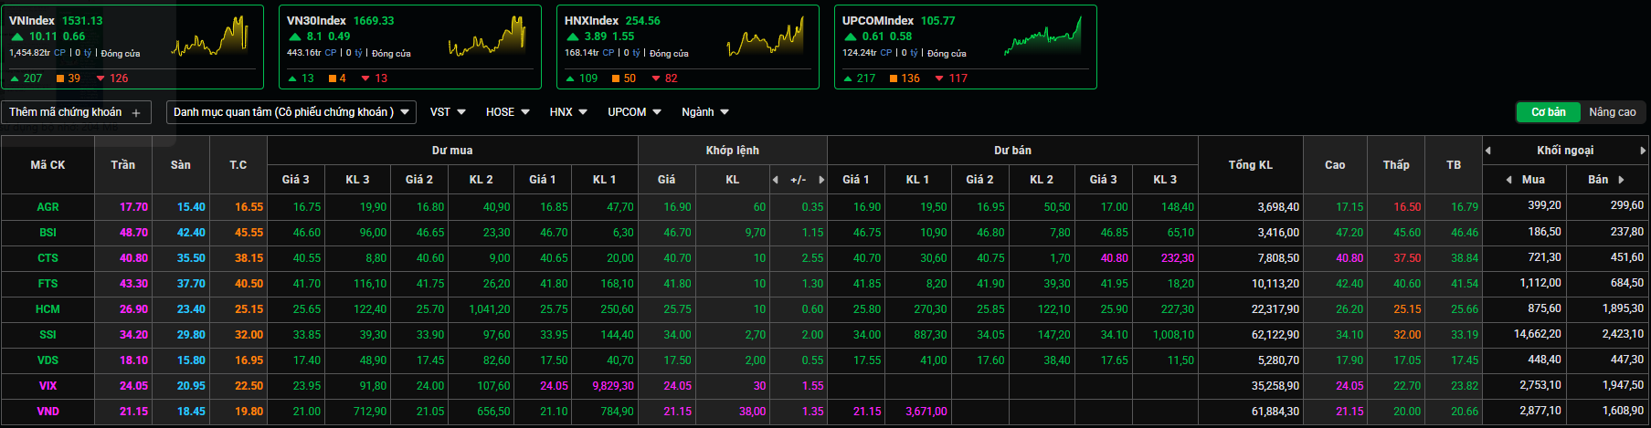Expand the UPCOM dropdown
This screenshot has width=1651, height=428.
pyautogui.click(x=633, y=112)
